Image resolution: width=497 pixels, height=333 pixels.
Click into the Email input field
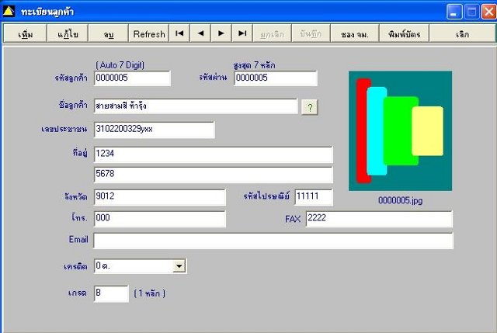[273, 241]
